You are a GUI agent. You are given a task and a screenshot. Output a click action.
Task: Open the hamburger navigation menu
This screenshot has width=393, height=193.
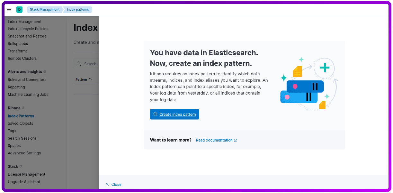(x=9, y=10)
